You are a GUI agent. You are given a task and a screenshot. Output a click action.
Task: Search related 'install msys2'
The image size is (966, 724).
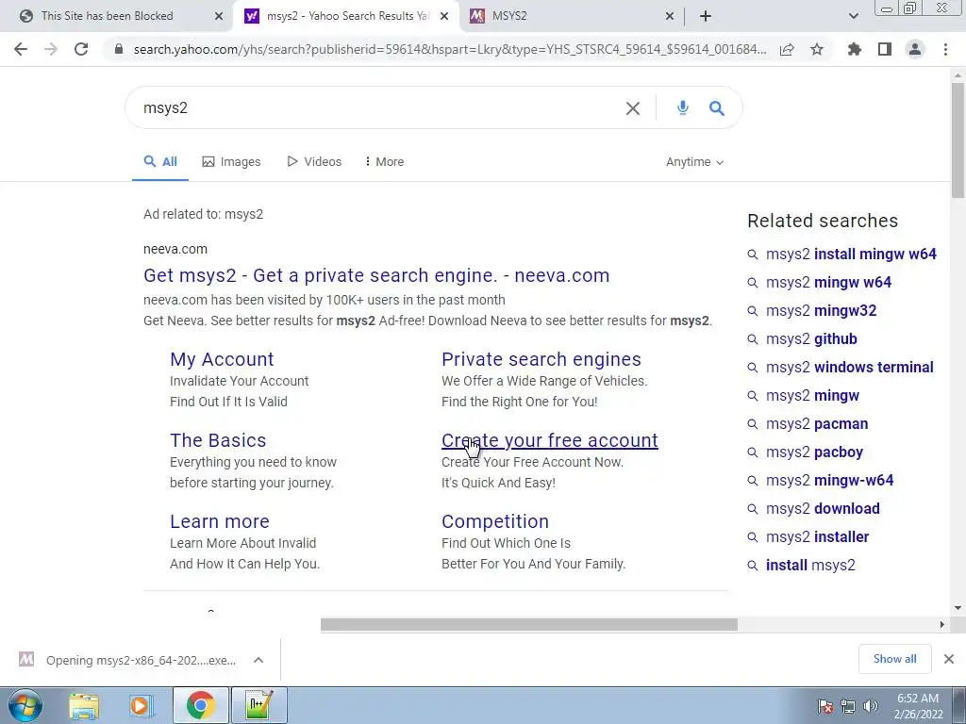810,566
